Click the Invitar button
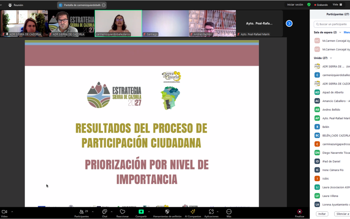Viewport: 350px width, 219px height. [x=322, y=214]
